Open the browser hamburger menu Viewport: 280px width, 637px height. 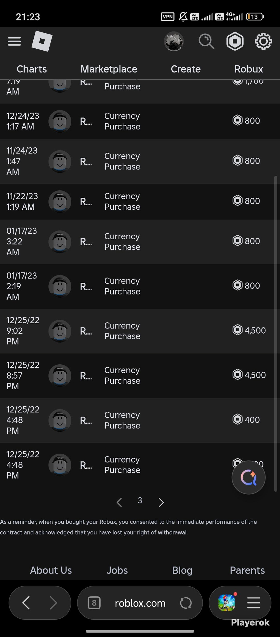tap(254, 603)
